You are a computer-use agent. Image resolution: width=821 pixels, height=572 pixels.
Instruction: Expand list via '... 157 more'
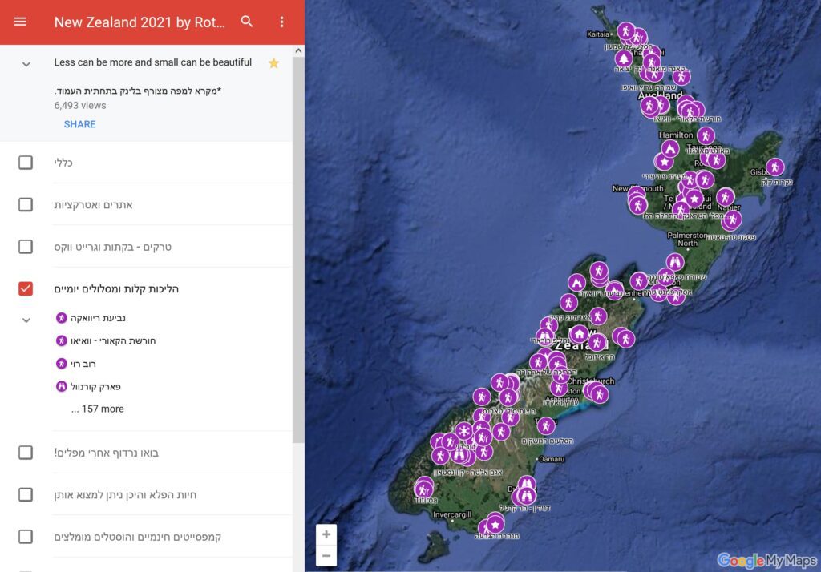(x=97, y=409)
